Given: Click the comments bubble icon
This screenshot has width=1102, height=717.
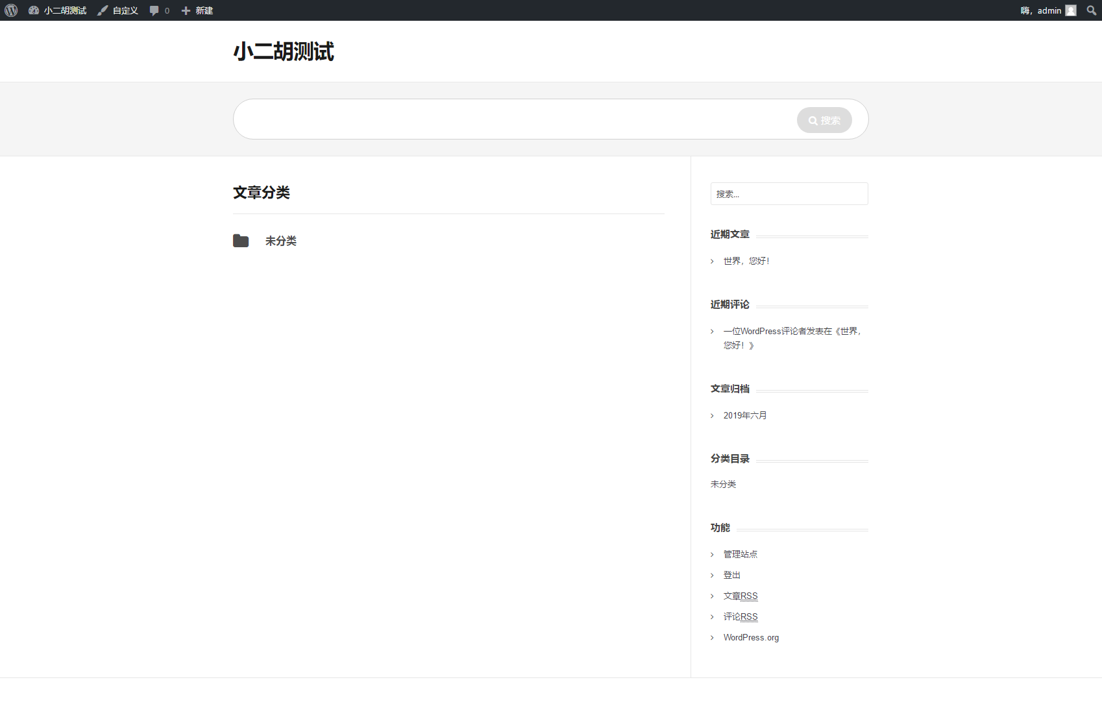Looking at the screenshot, I should point(154,10).
